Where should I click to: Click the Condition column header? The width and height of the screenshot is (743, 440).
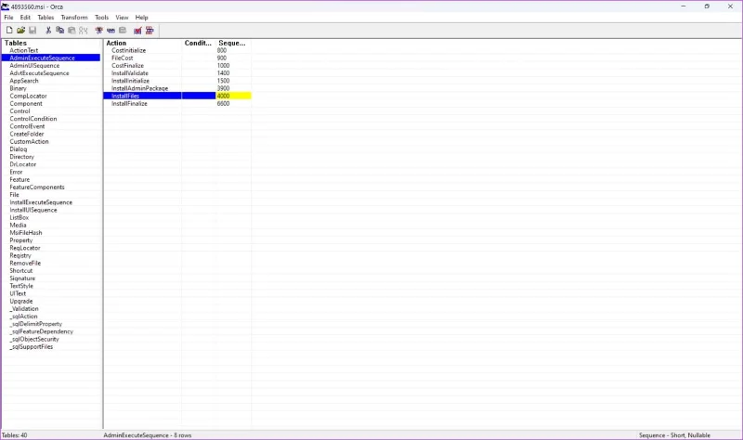click(x=199, y=43)
